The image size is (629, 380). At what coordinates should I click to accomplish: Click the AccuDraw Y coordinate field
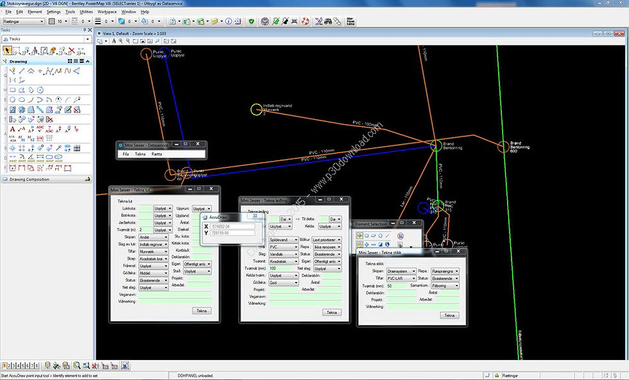click(x=232, y=233)
